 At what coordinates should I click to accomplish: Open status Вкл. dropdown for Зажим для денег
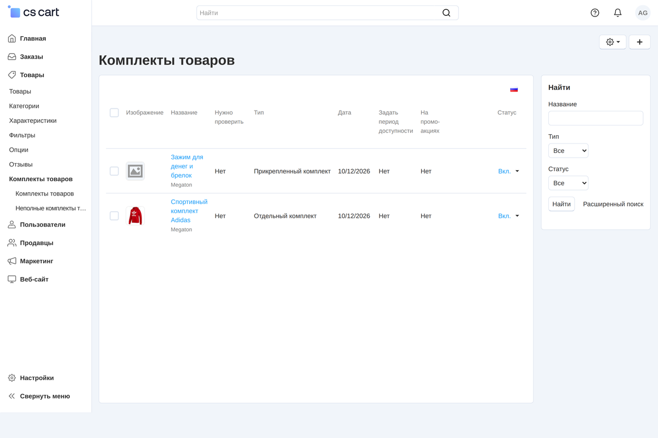508,171
